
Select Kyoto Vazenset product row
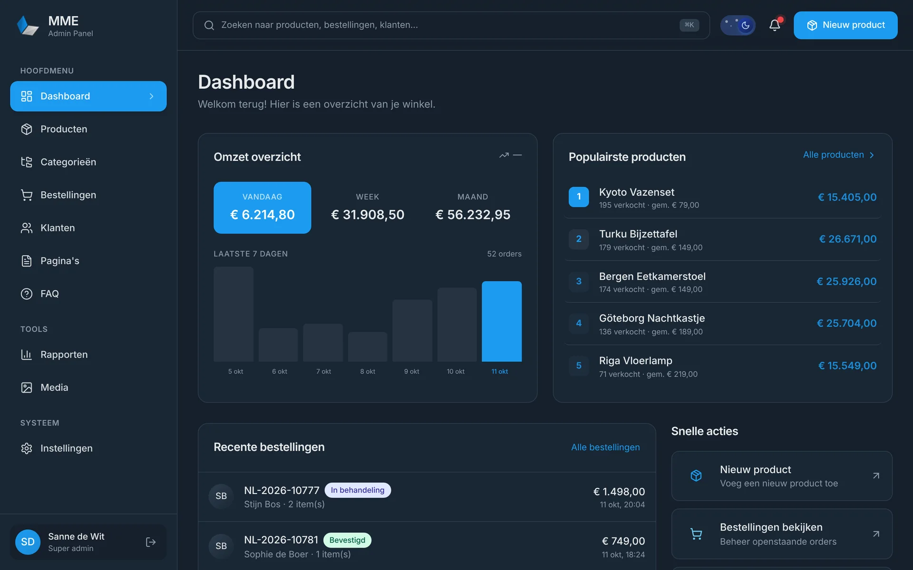tap(722, 198)
